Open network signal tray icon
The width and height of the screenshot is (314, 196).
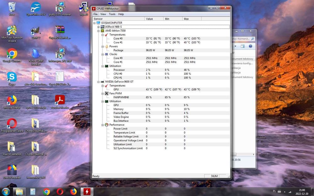pos(290,192)
